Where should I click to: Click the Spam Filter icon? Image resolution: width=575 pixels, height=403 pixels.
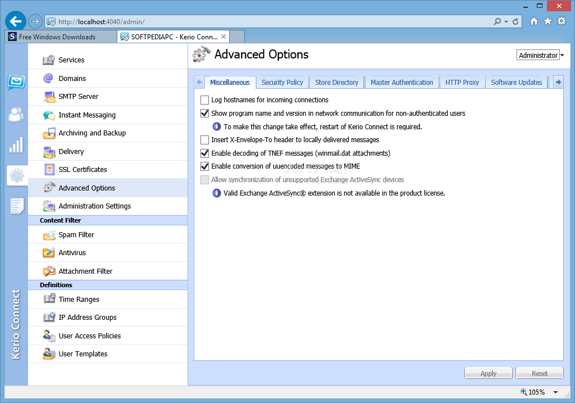[49, 235]
